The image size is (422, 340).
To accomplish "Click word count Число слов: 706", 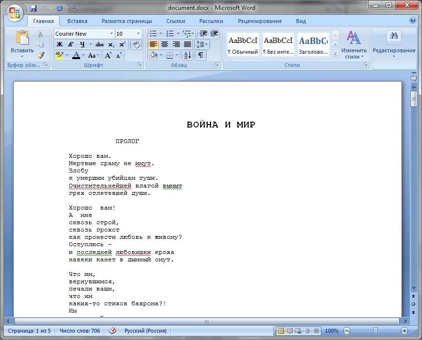I will 80,331.
